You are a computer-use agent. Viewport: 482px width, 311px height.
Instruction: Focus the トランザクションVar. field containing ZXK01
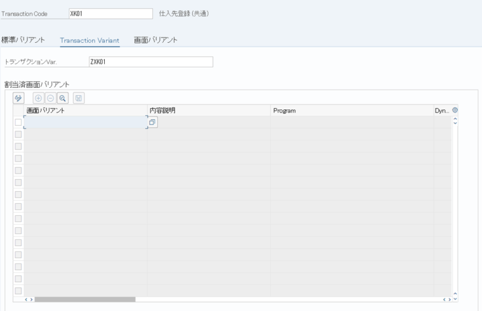point(151,62)
